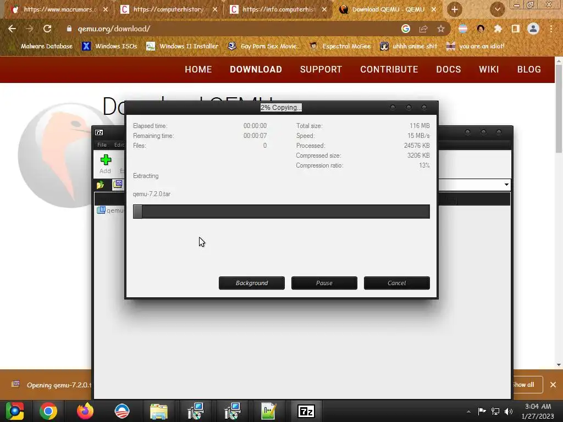Click the address bar URL
The image size is (563, 422).
click(x=114, y=29)
